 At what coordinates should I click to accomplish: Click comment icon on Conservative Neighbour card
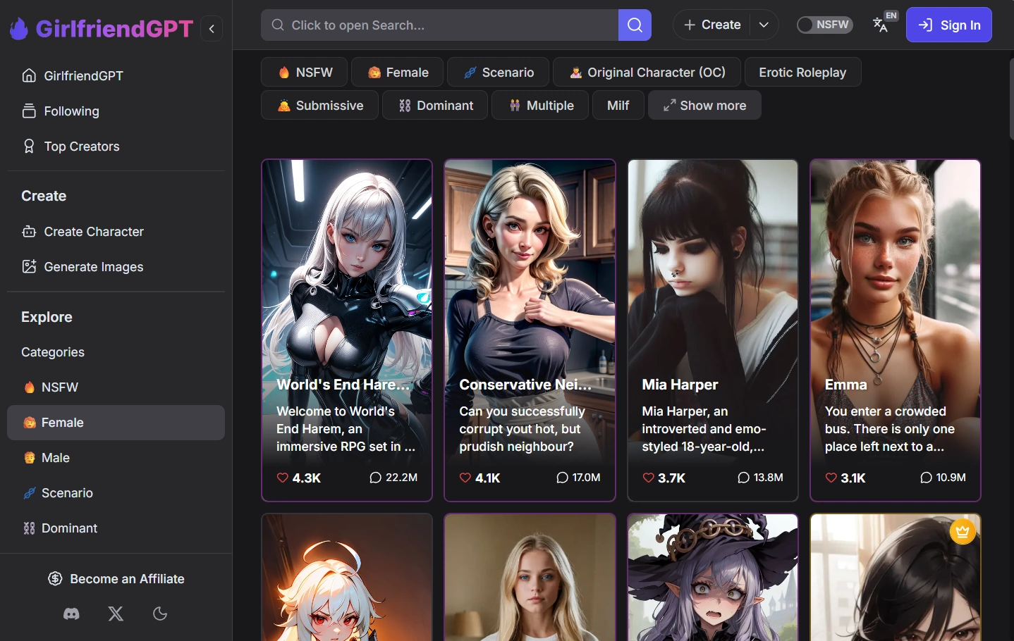(x=562, y=478)
